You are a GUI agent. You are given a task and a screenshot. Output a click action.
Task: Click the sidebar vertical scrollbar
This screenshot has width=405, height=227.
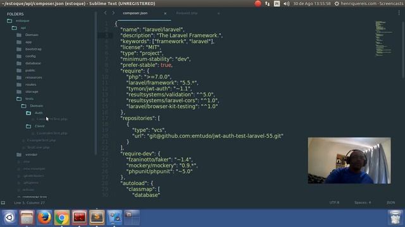96,84
